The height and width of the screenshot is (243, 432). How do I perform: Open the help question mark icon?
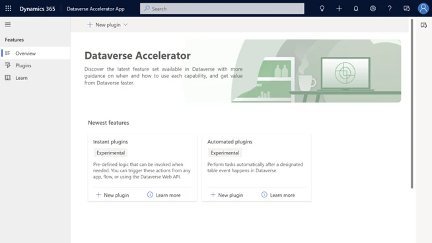click(x=390, y=9)
